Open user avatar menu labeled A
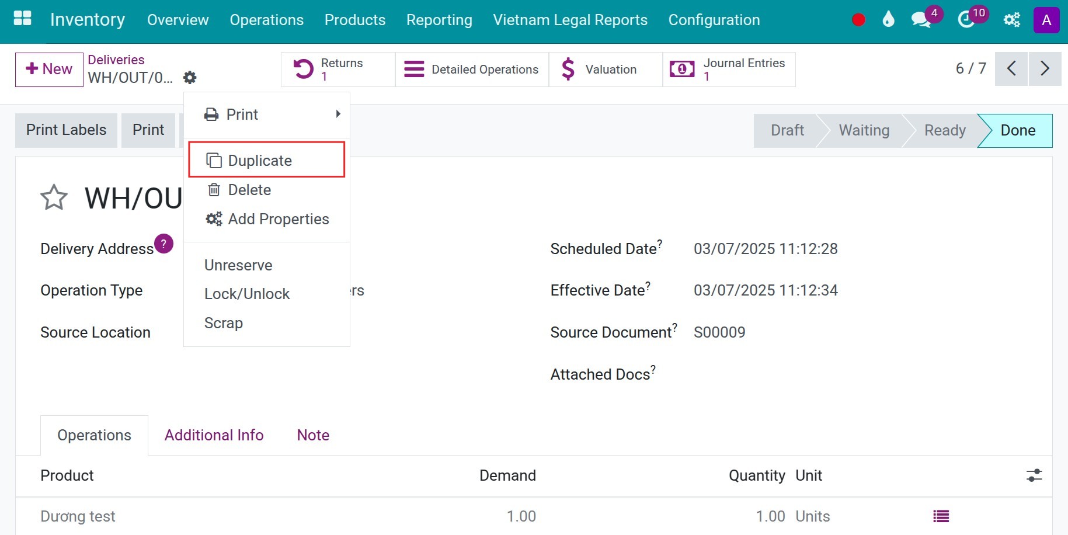 pos(1046,20)
